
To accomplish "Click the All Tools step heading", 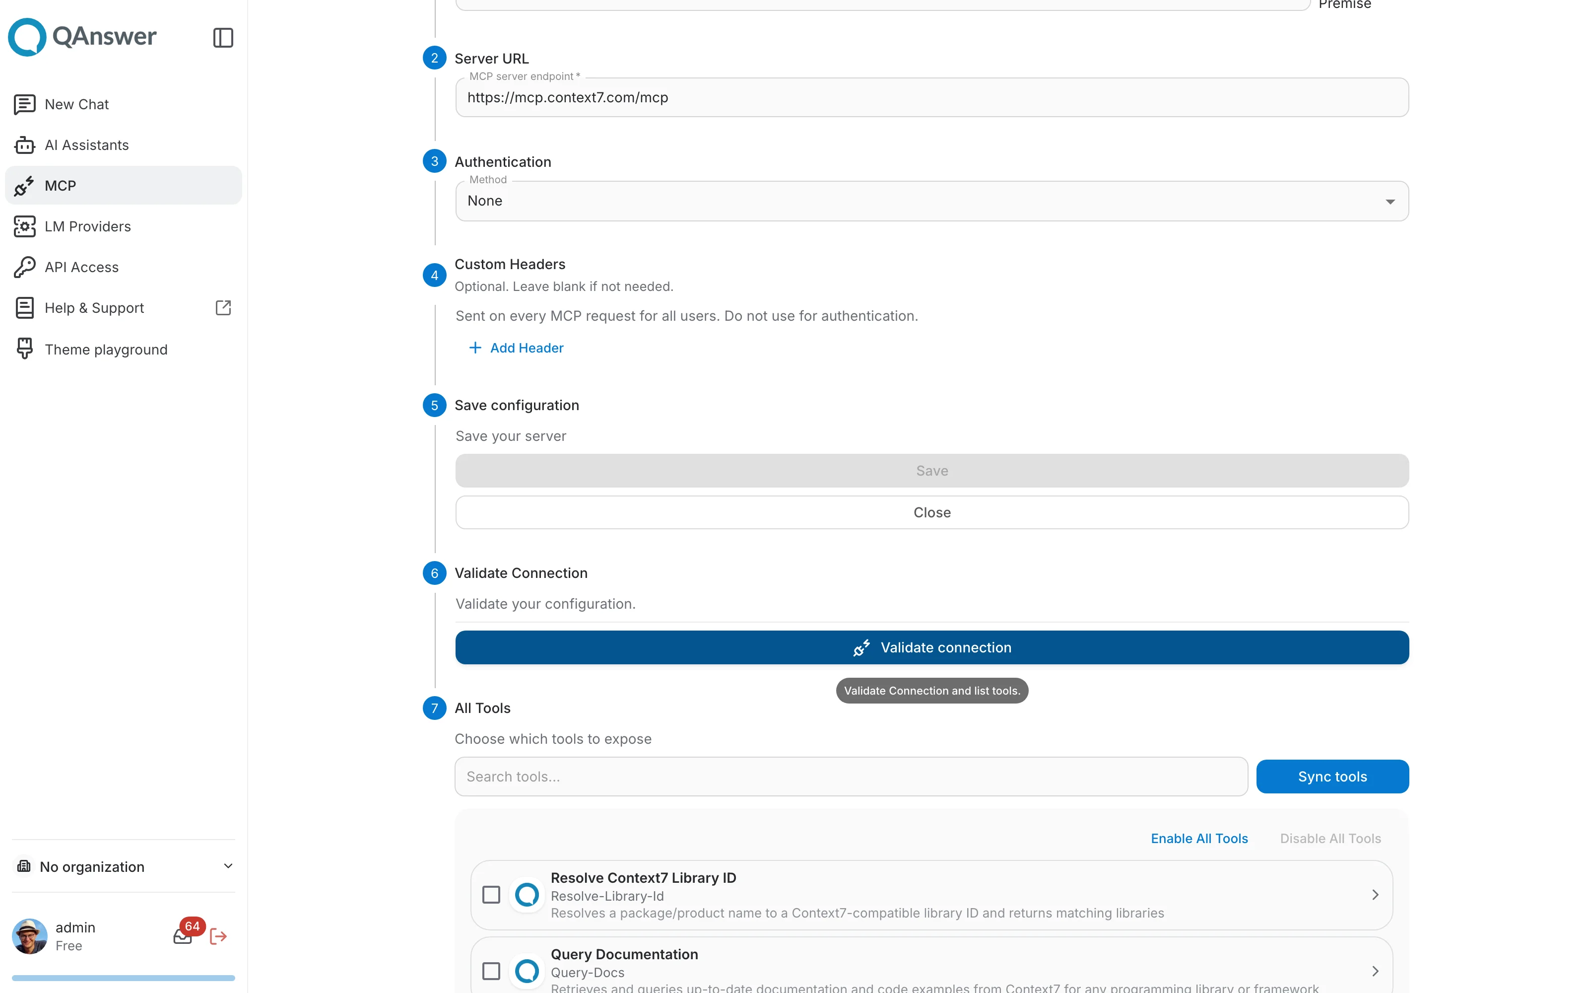I will tap(482, 708).
